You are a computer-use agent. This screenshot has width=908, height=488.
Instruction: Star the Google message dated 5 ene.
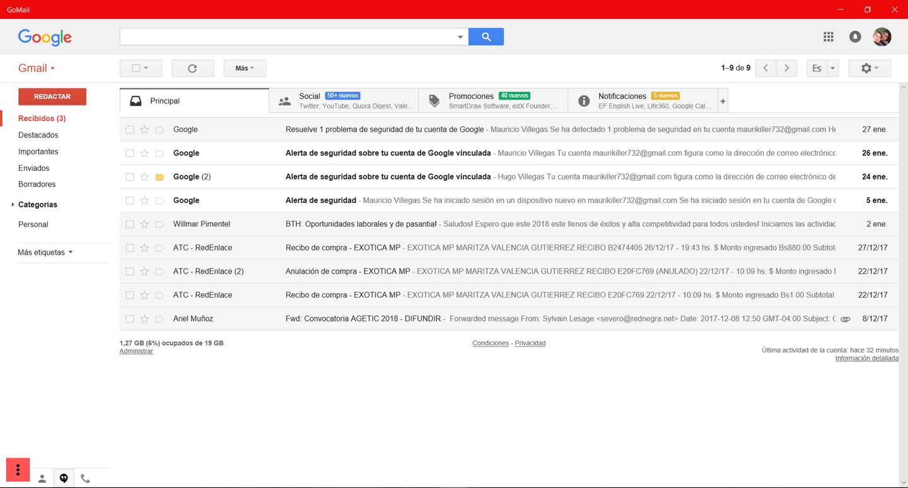coord(144,200)
